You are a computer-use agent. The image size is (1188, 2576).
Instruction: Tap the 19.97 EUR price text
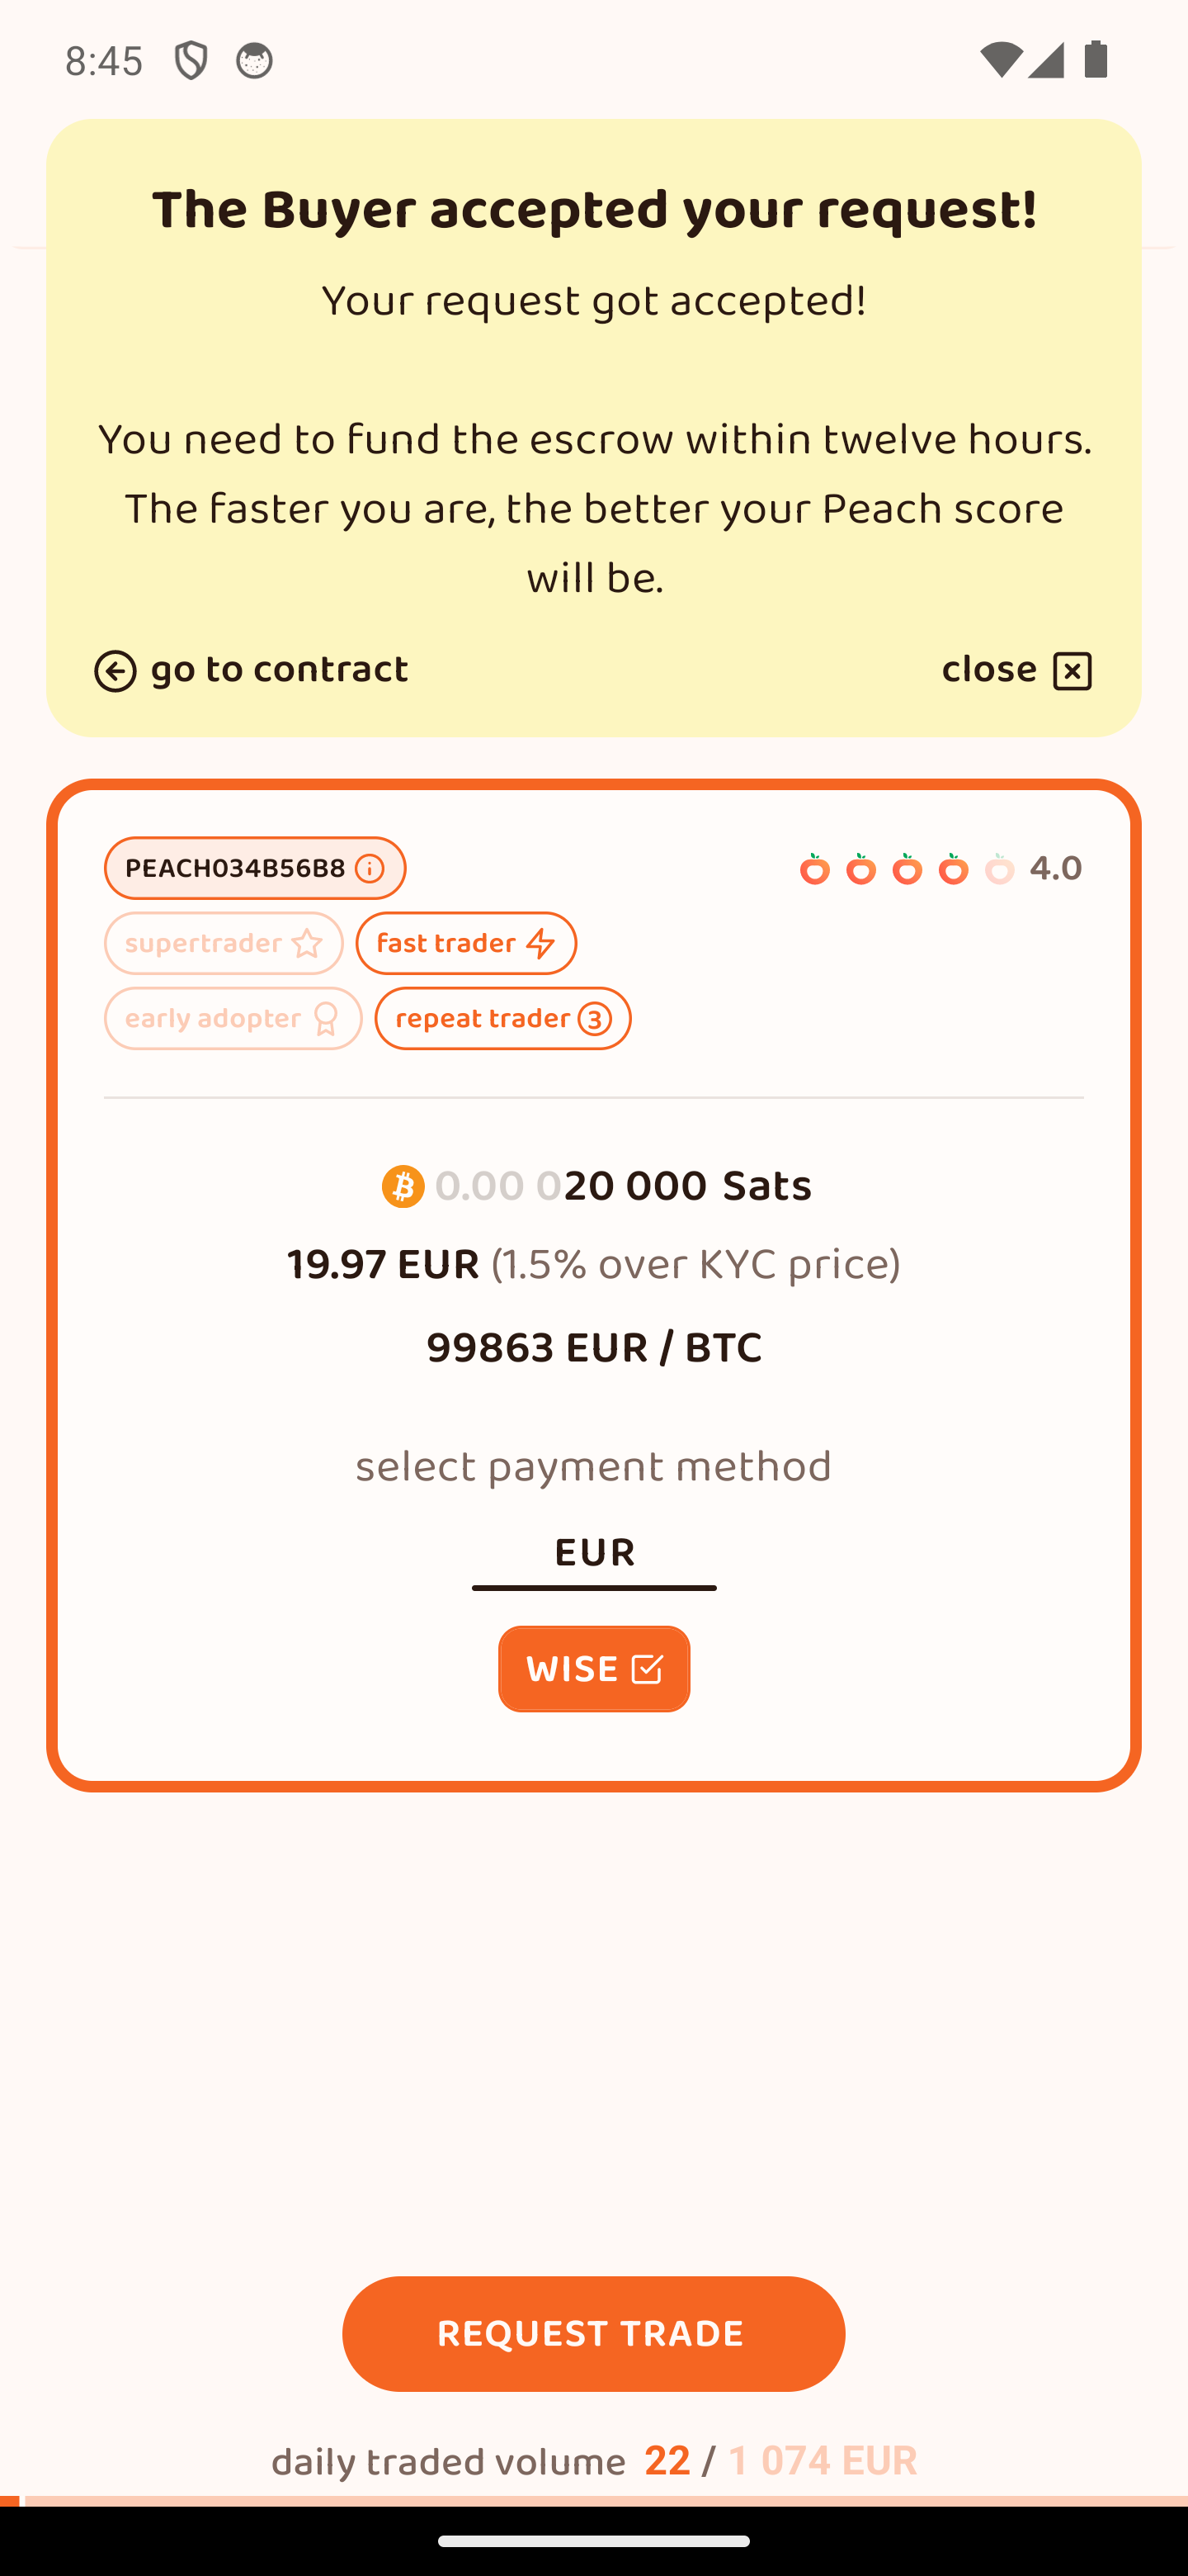383,1265
